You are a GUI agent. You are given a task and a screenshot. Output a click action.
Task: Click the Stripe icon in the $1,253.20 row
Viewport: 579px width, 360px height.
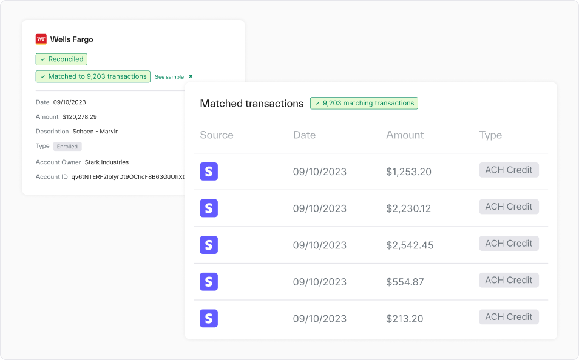point(209,172)
